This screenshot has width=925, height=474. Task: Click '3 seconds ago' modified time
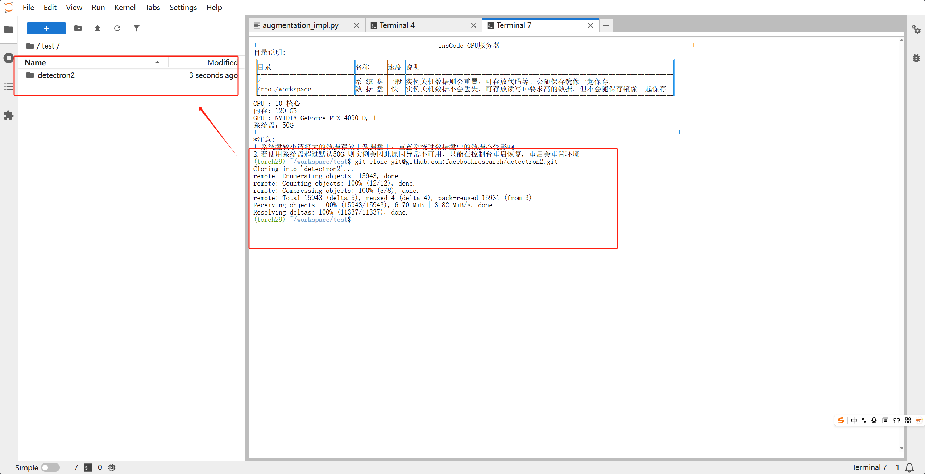(x=213, y=75)
